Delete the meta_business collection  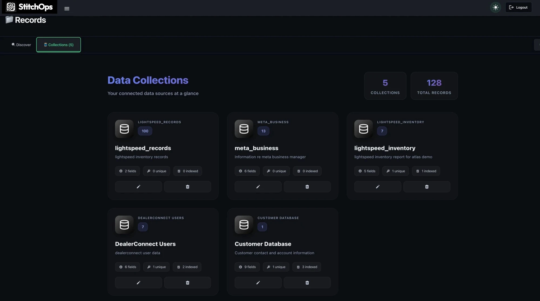click(x=307, y=187)
